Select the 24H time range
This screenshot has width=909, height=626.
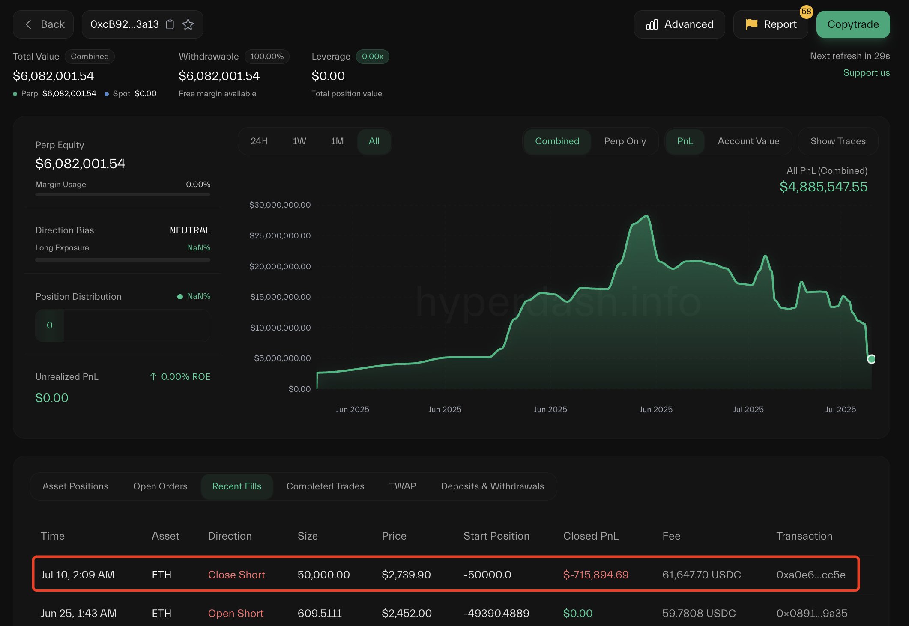259,141
